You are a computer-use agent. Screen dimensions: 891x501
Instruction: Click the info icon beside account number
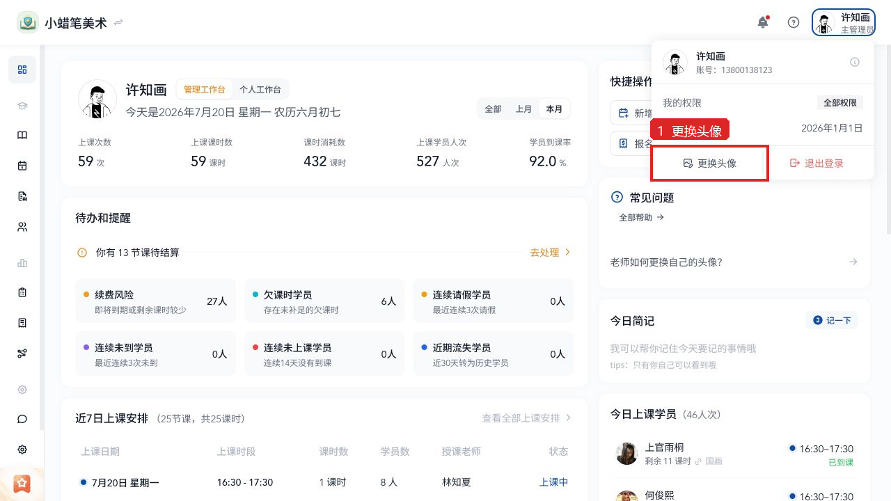click(855, 62)
